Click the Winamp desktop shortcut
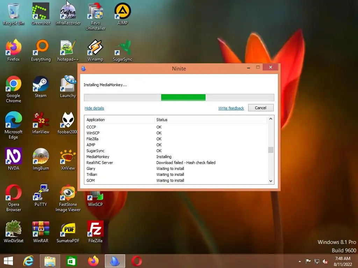 pos(95,50)
